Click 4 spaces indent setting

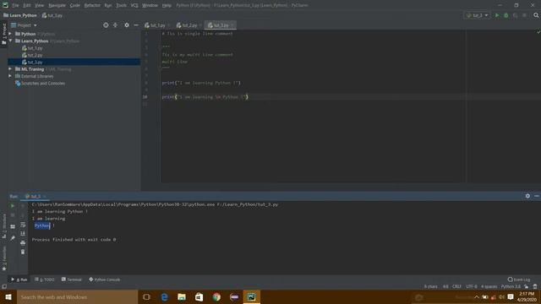click(489, 286)
